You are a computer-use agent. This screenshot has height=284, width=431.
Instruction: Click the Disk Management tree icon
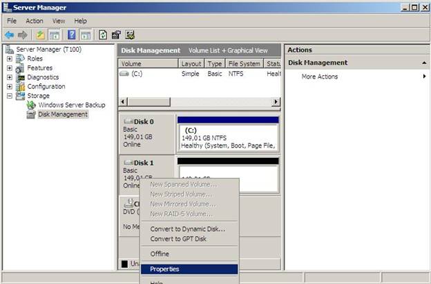[31, 114]
